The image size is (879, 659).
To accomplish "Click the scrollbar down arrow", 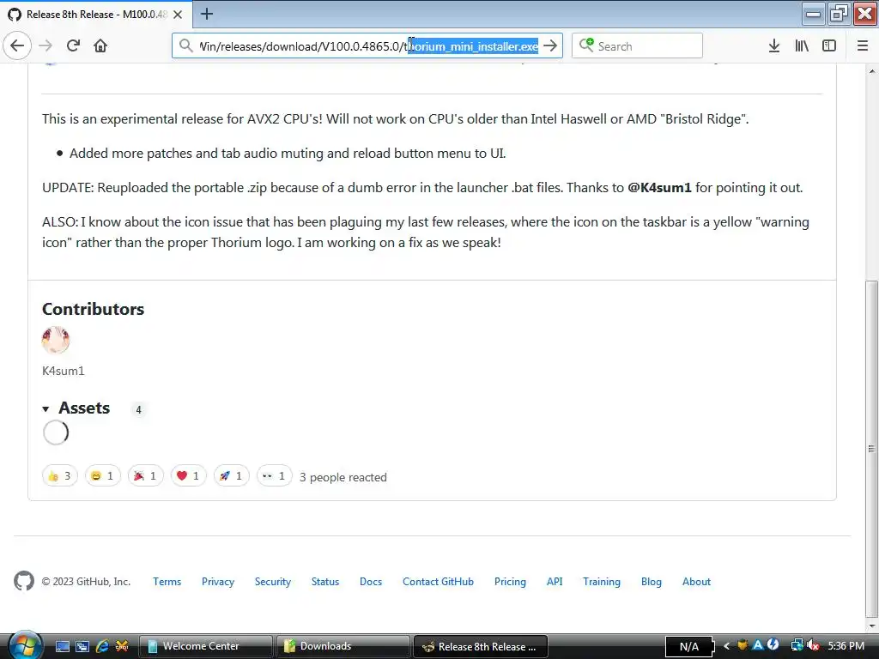I will [872, 625].
